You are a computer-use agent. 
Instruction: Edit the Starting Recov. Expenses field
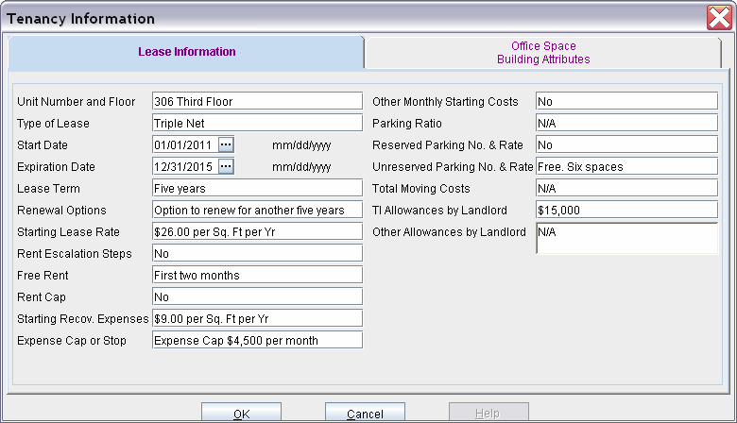tap(258, 318)
